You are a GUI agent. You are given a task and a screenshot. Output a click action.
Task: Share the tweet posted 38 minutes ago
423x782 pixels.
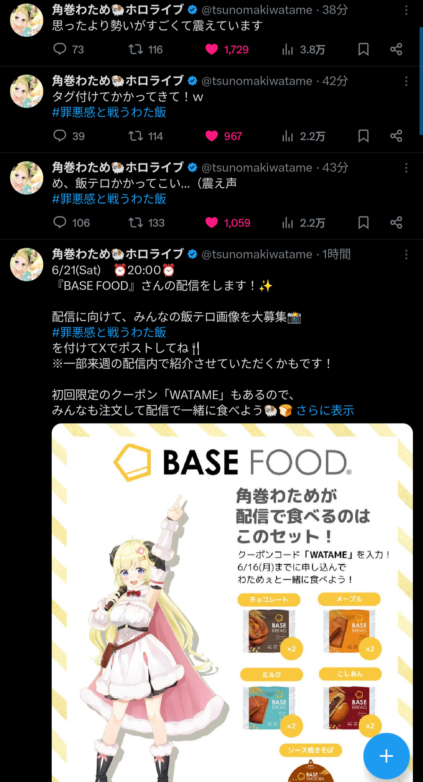click(x=396, y=50)
